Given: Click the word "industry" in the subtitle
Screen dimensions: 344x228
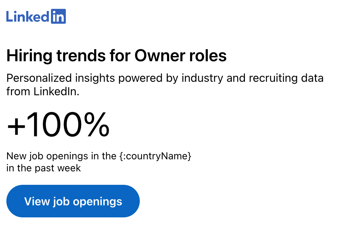Looking at the screenshot, I should coord(202,78).
